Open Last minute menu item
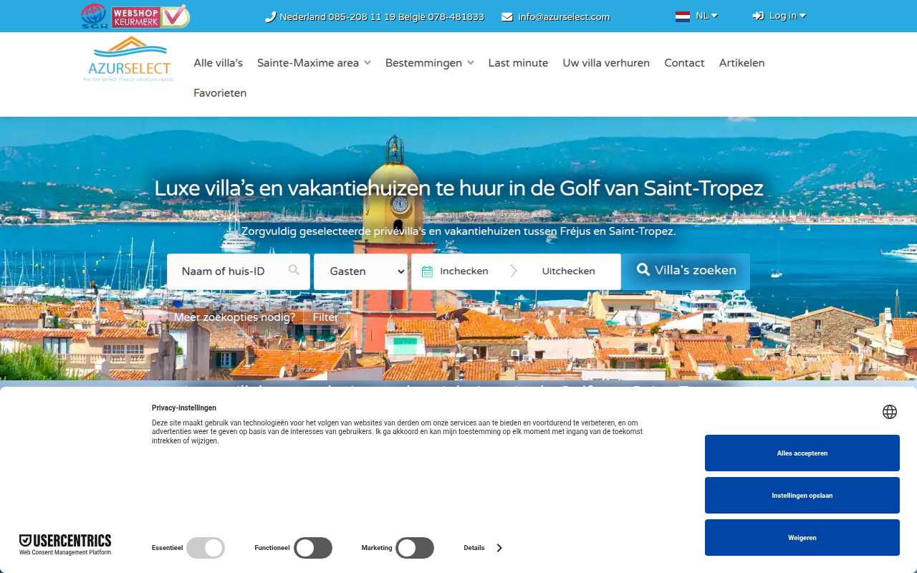Screen dimensions: 917x573 tap(518, 63)
